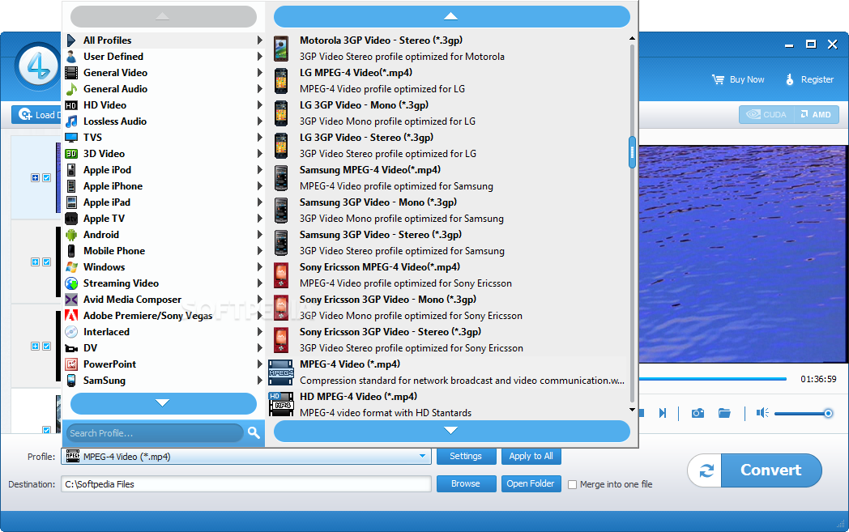This screenshot has height=532, width=849.
Task: Click the Sony Ericsson MPEG-4 phone icon
Action: coord(281,275)
